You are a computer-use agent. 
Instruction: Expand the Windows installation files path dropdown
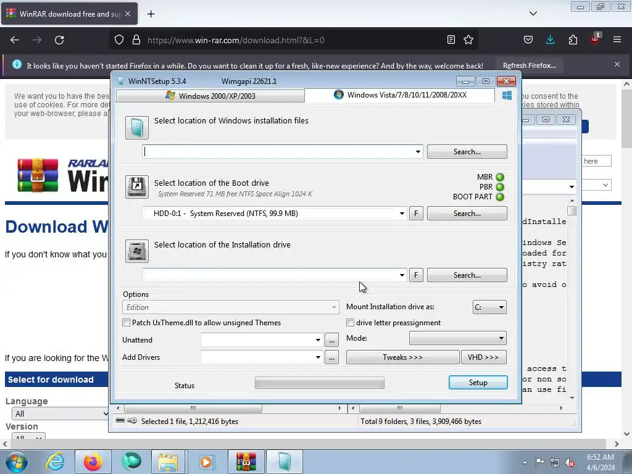click(x=418, y=152)
